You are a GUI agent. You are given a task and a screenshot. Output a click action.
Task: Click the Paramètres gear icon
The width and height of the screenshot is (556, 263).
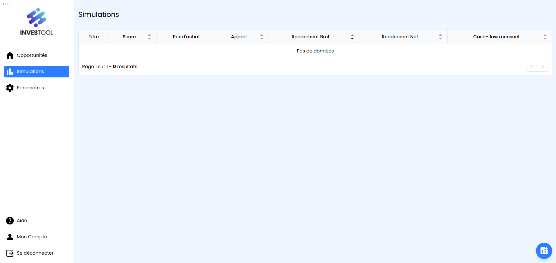tap(10, 88)
